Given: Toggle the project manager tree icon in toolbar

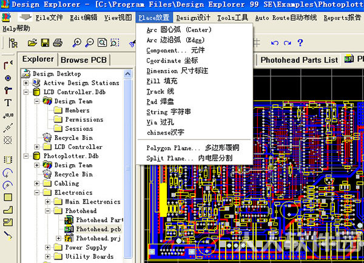Looking at the screenshot, I should pos(13,43).
